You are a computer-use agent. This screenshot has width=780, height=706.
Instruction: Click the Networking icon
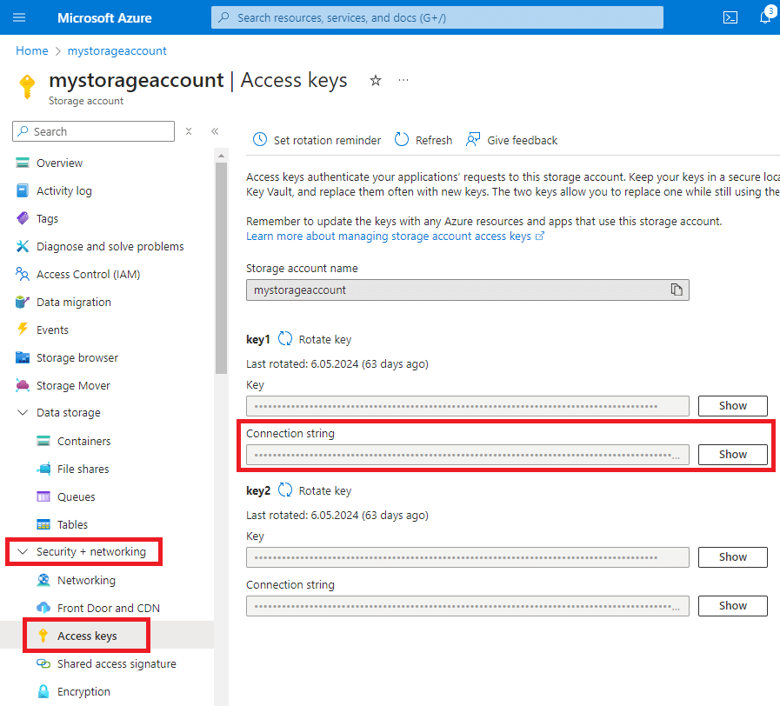pyautogui.click(x=43, y=580)
